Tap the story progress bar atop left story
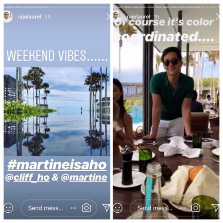This screenshot has width=223, height=223. 57,7
